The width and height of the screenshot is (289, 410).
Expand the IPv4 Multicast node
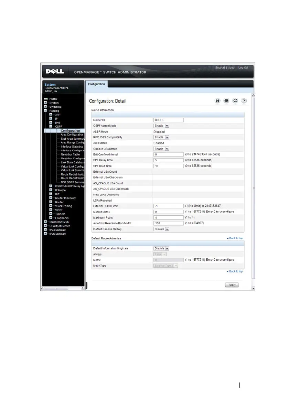pos(45,229)
